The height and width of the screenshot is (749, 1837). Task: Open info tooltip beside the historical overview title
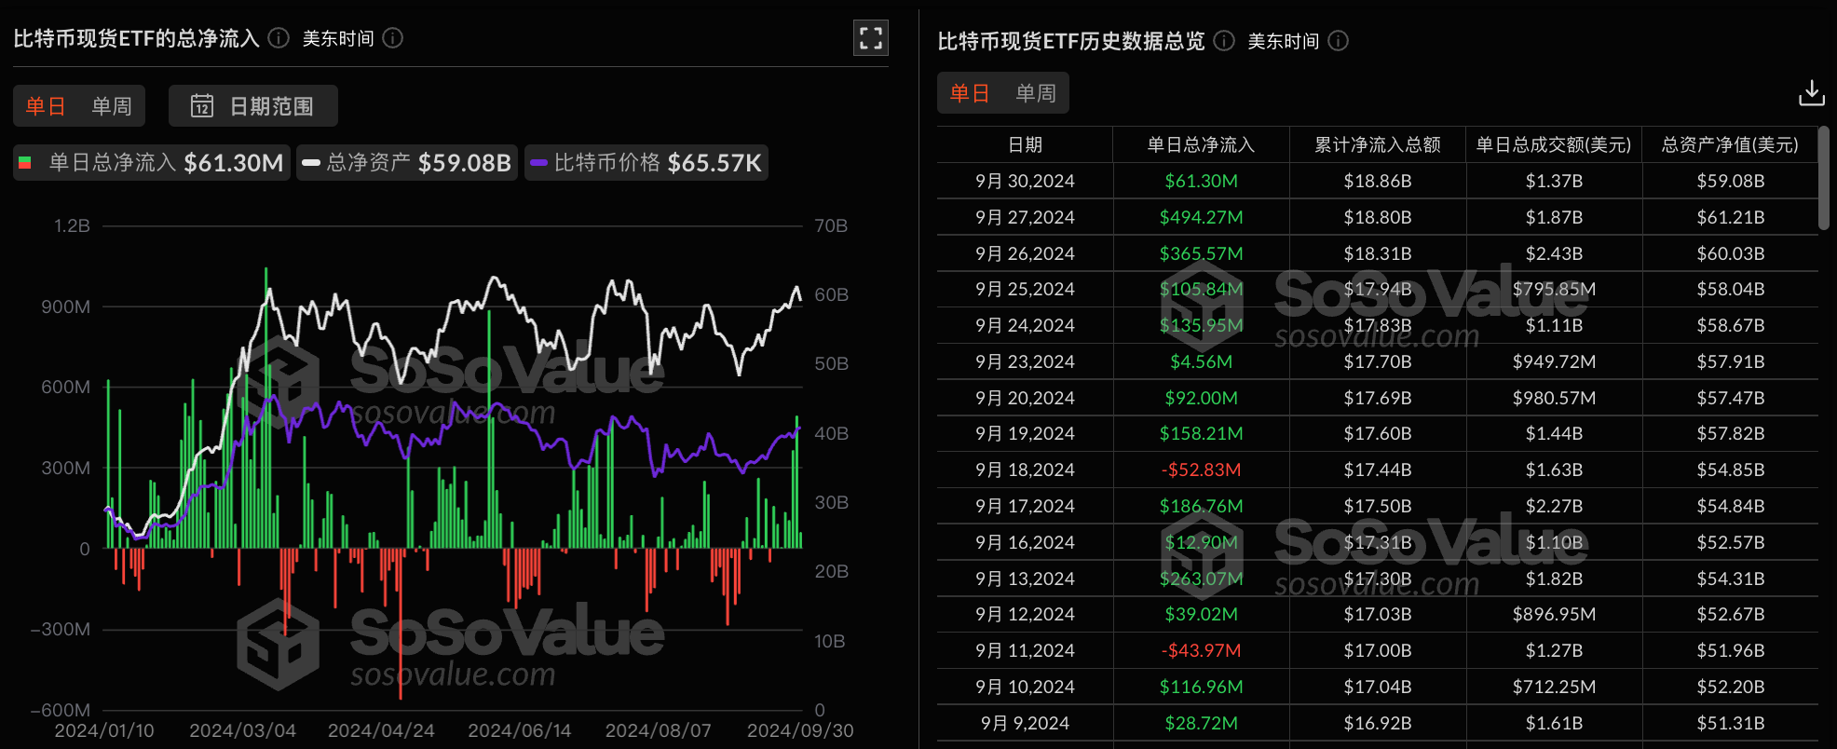[x=1224, y=41]
